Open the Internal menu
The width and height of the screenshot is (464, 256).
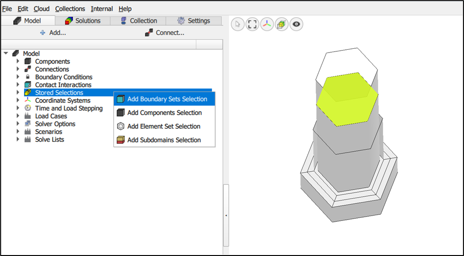click(x=102, y=9)
